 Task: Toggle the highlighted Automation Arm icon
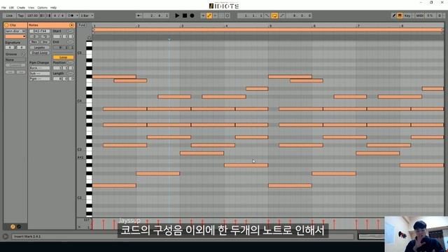[x=209, y=15]
